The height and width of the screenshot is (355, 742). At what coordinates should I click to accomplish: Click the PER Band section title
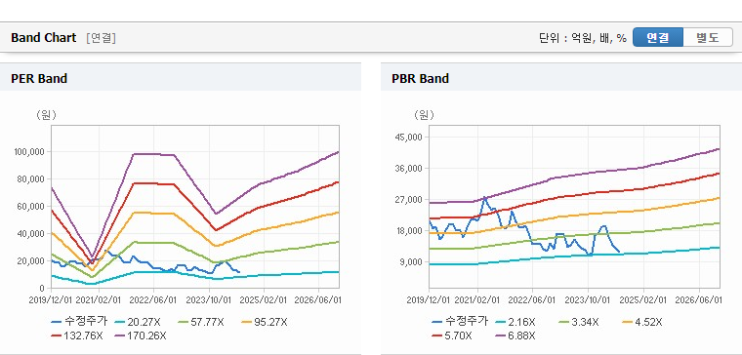[x=39, y=78]
